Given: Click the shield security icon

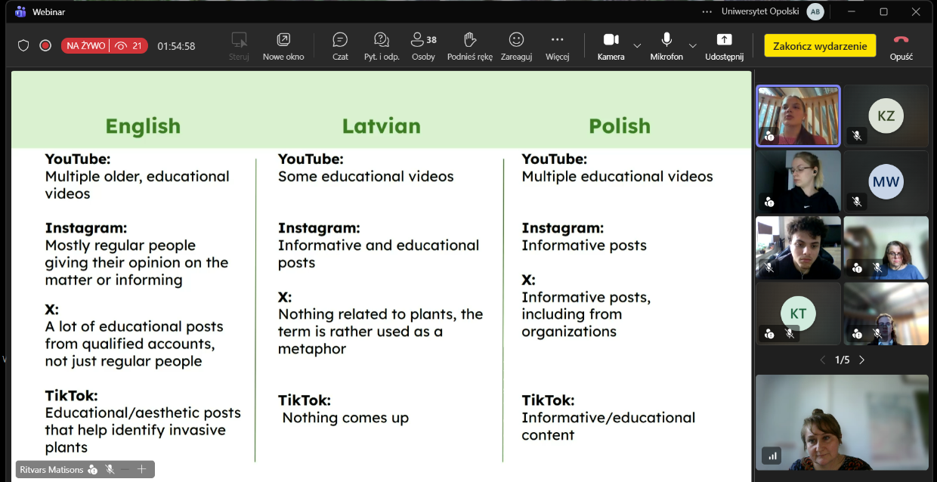Looking at the screenshot, I should point(23,45).
